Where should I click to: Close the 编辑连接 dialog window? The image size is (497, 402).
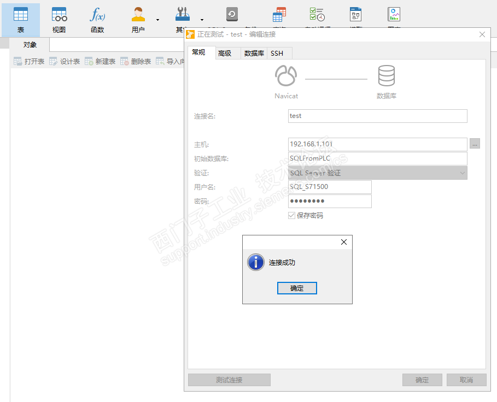482,34
